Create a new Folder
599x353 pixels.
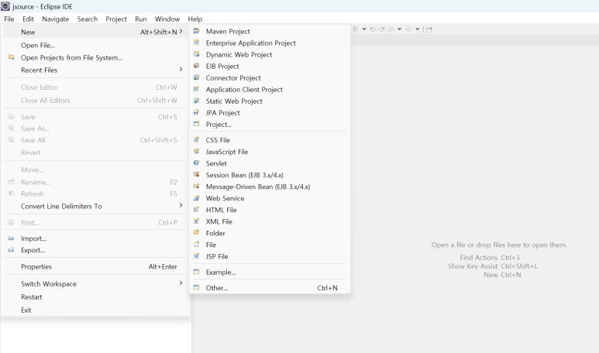click(270, 233)
